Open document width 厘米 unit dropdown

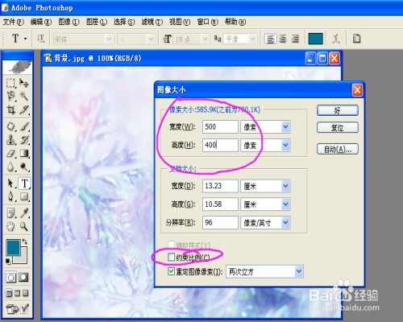[x=285, y=186]
